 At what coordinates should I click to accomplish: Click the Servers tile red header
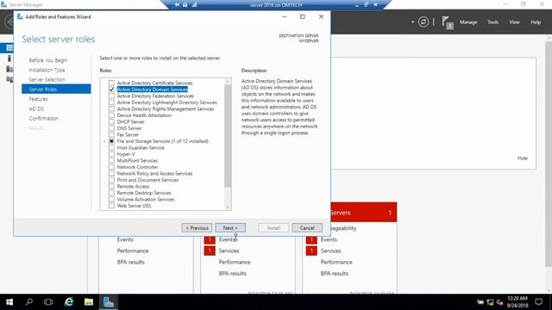coord(364,213)
